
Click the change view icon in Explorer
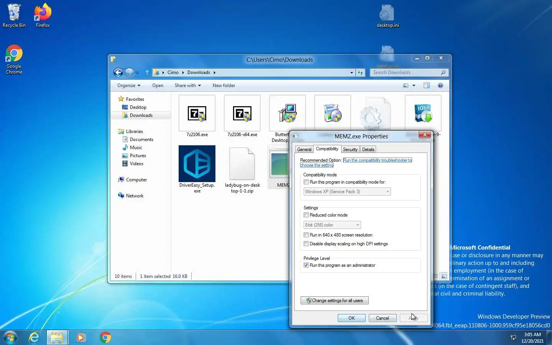tap(406, 85)
